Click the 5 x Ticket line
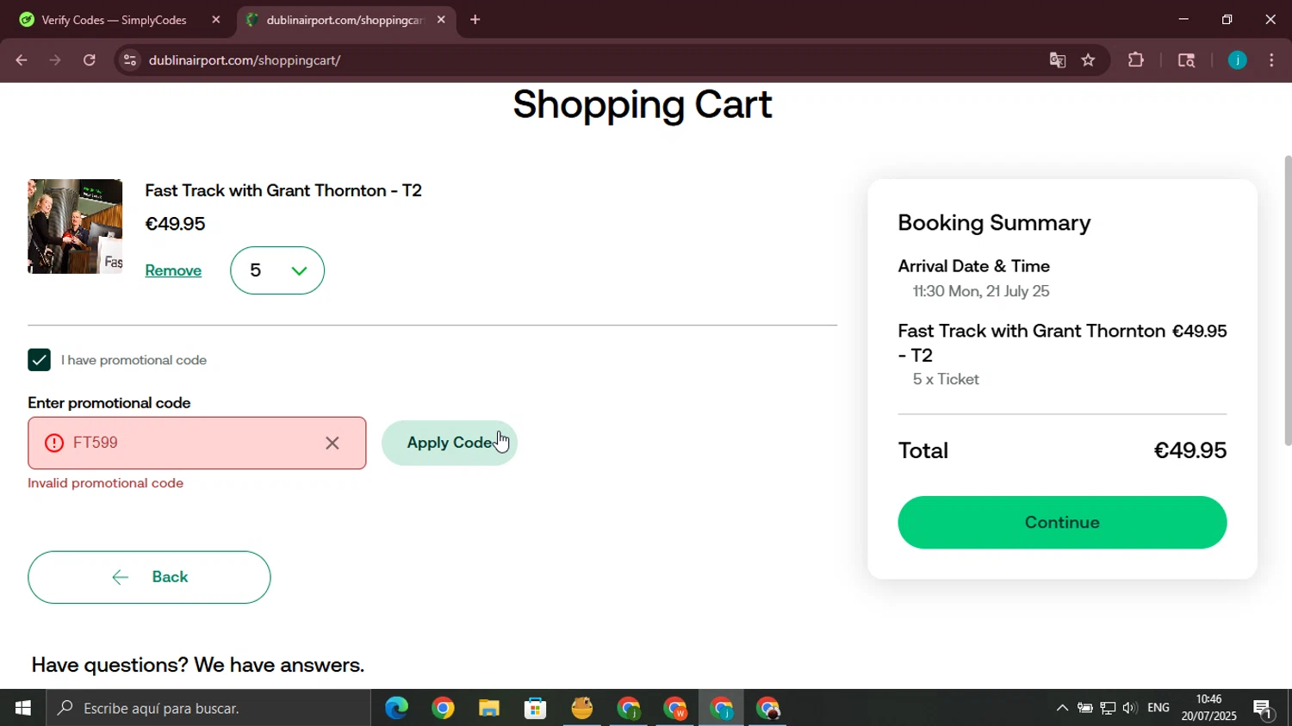Viewport: 1292px width, 726px height. tap(946, 379)
